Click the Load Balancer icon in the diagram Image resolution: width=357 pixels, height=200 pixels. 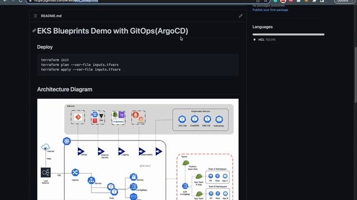click(46, 173)
